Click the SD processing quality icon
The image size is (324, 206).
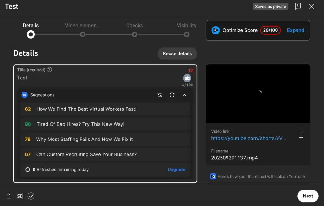20,196
